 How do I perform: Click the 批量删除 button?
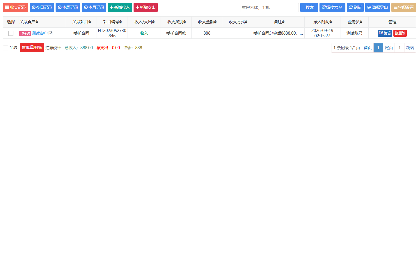tap(32, 48)
